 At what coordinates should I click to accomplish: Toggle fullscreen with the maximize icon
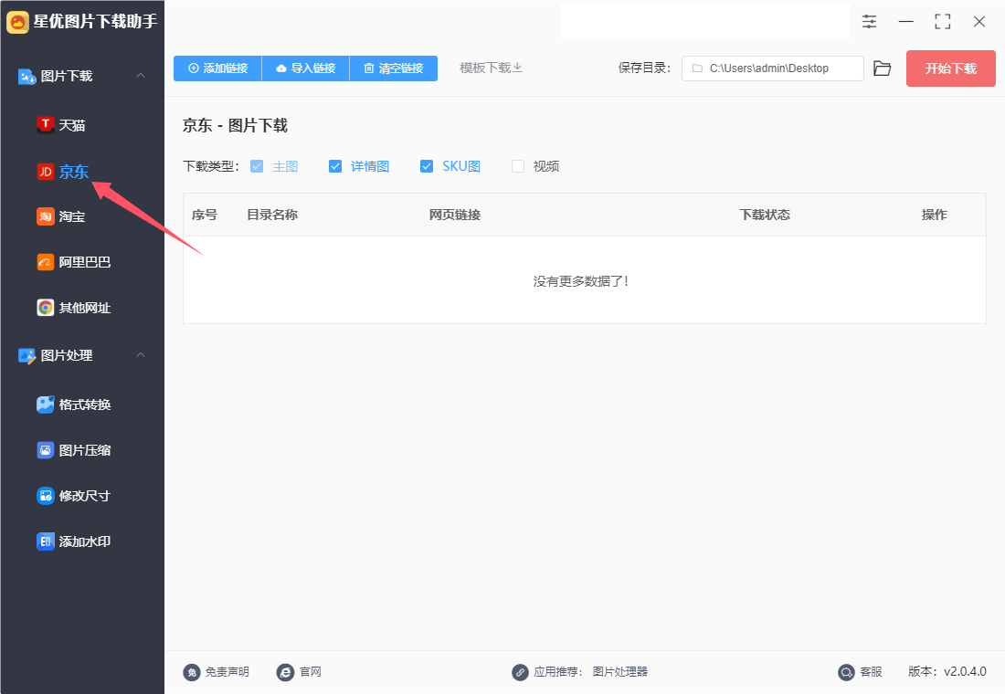pyautogui.click(x=942, y=22)
